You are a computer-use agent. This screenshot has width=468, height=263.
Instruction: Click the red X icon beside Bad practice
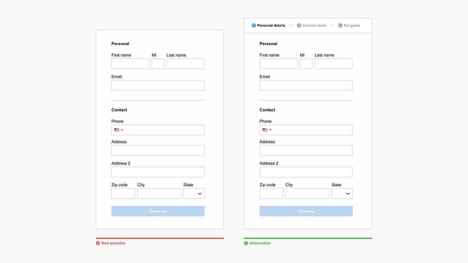point(98,243)
